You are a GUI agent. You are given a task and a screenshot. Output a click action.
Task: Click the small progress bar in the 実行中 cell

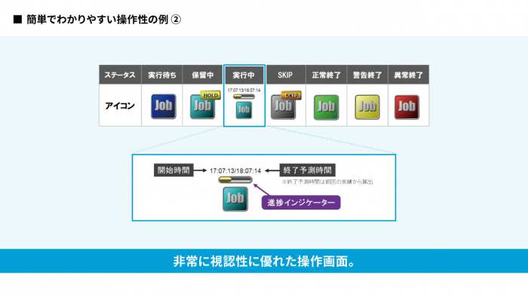(x=244, y=97)
